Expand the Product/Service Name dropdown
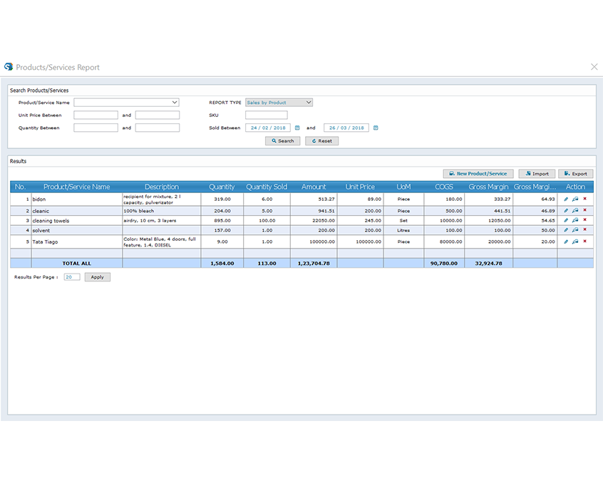The image size is (603, 478). [175, 103]
